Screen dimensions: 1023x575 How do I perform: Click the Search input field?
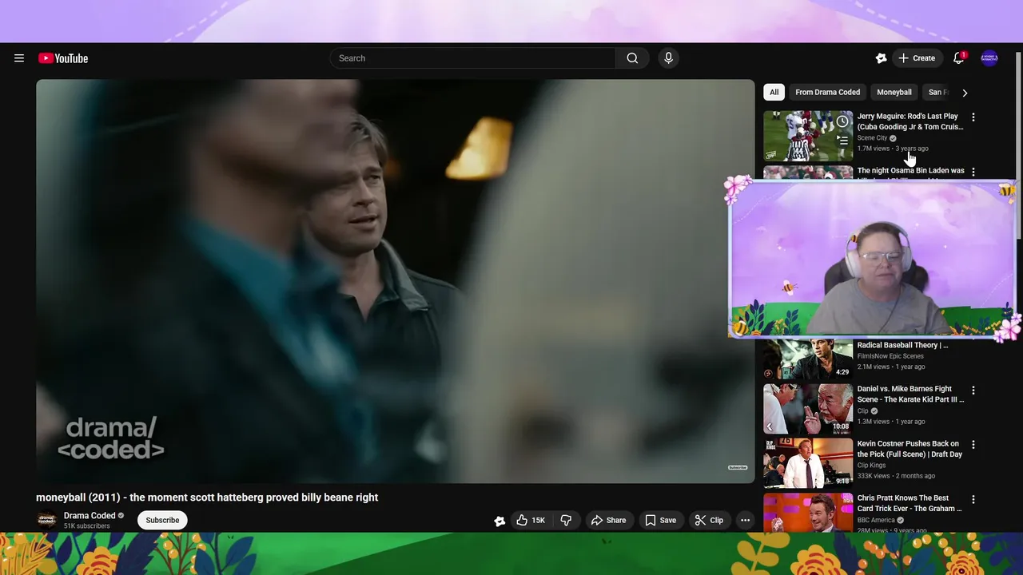coord(472,58)
